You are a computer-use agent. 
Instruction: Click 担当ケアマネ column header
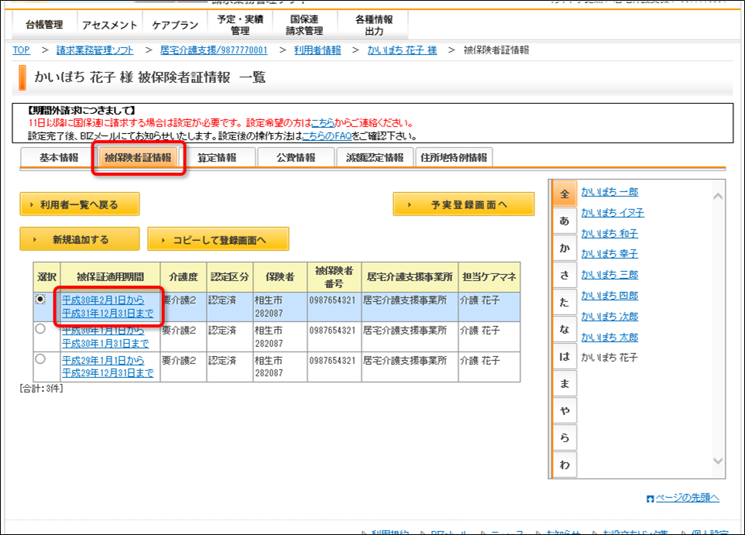(x=489, y=277)
